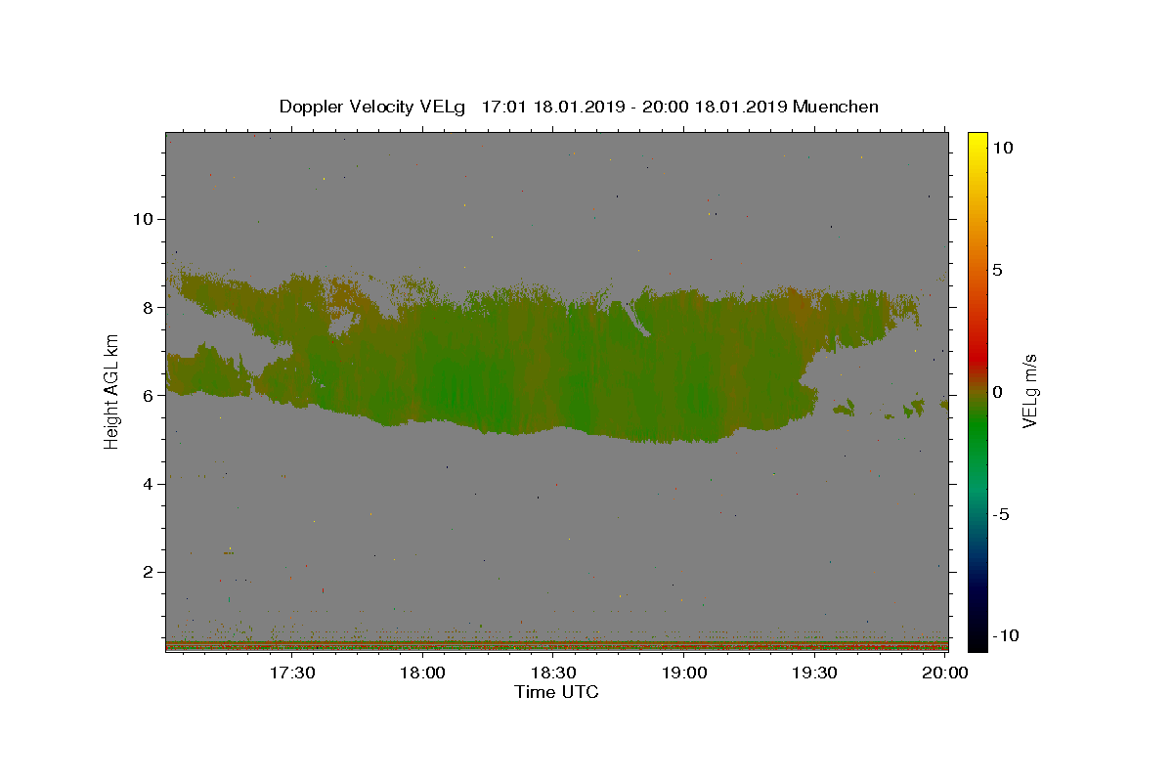Screen dimensions: 1173x782
Task: Click the '20:00' time axis label
Action: click(945, 673)
